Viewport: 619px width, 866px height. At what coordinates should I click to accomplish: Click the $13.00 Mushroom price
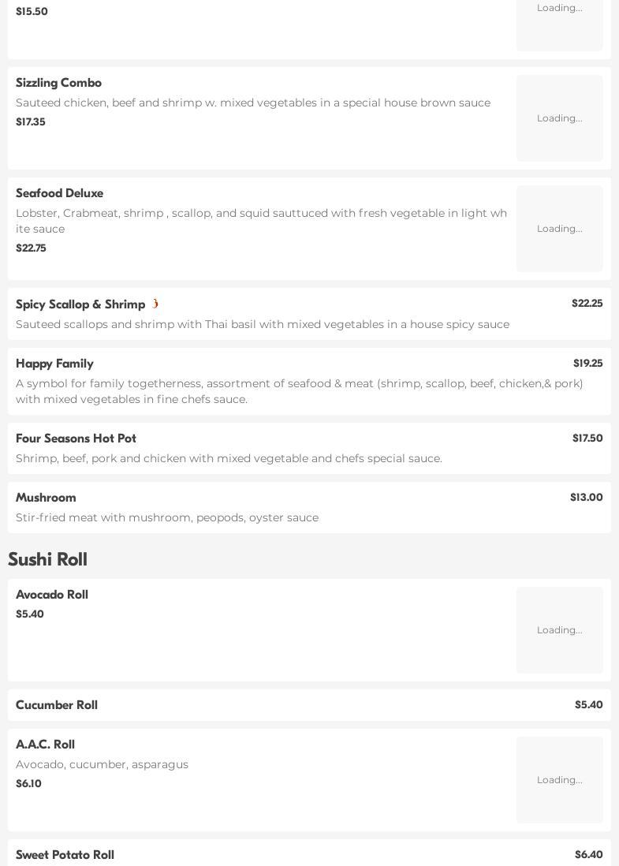586,498
